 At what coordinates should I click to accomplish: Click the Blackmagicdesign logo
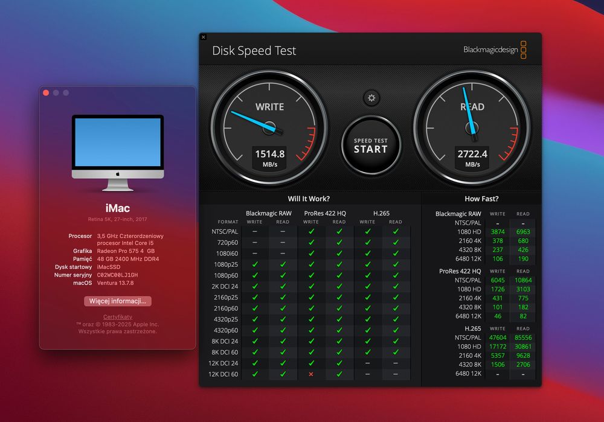click(x=495, y=50)
